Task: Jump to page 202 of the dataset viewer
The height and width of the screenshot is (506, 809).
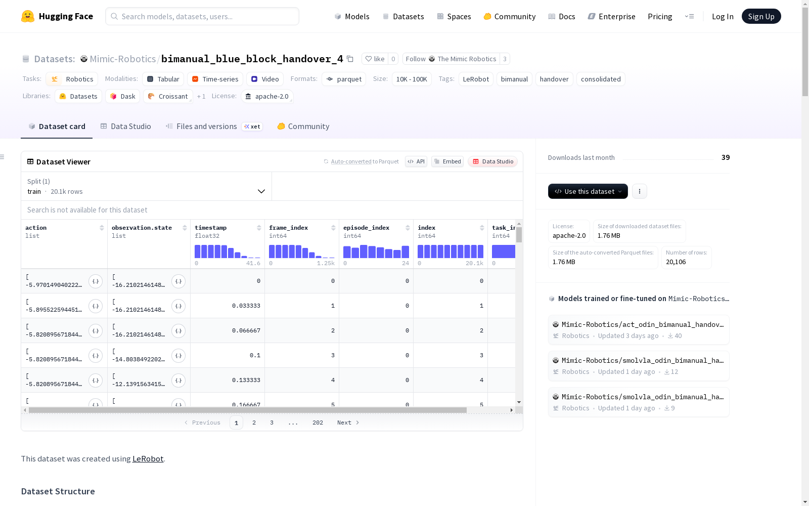Action: click(x=318, y=423)
